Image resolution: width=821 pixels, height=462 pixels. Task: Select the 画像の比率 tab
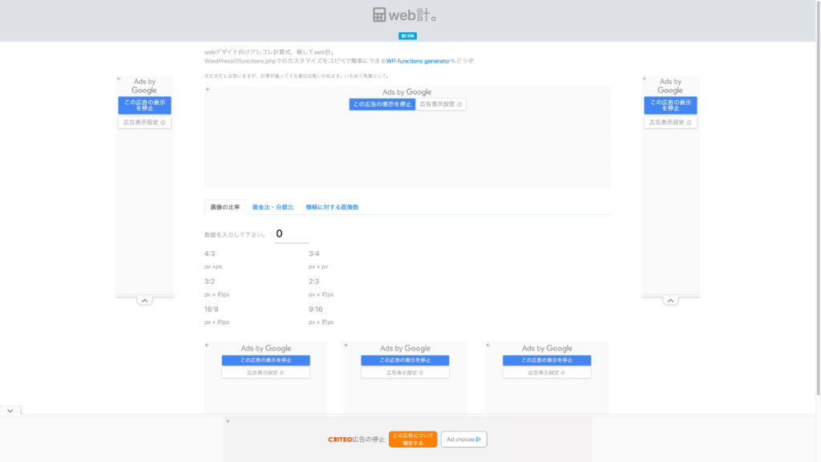[x=225, y=208]
